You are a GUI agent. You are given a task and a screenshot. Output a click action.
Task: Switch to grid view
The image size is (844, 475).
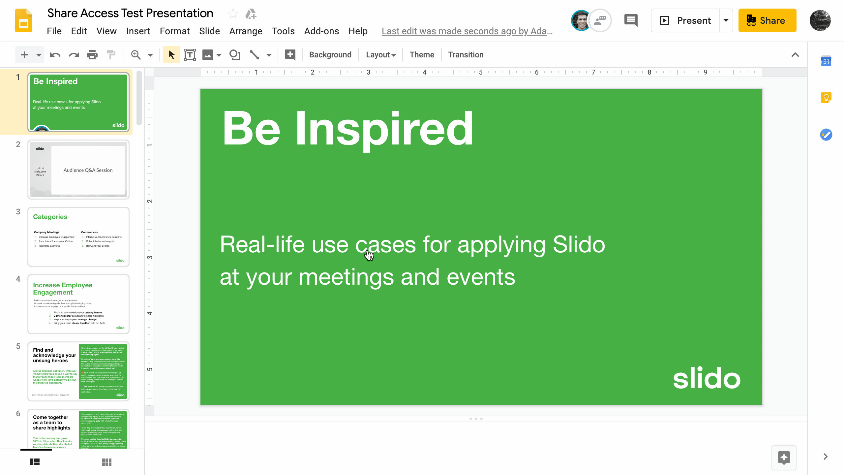point(107,462)
